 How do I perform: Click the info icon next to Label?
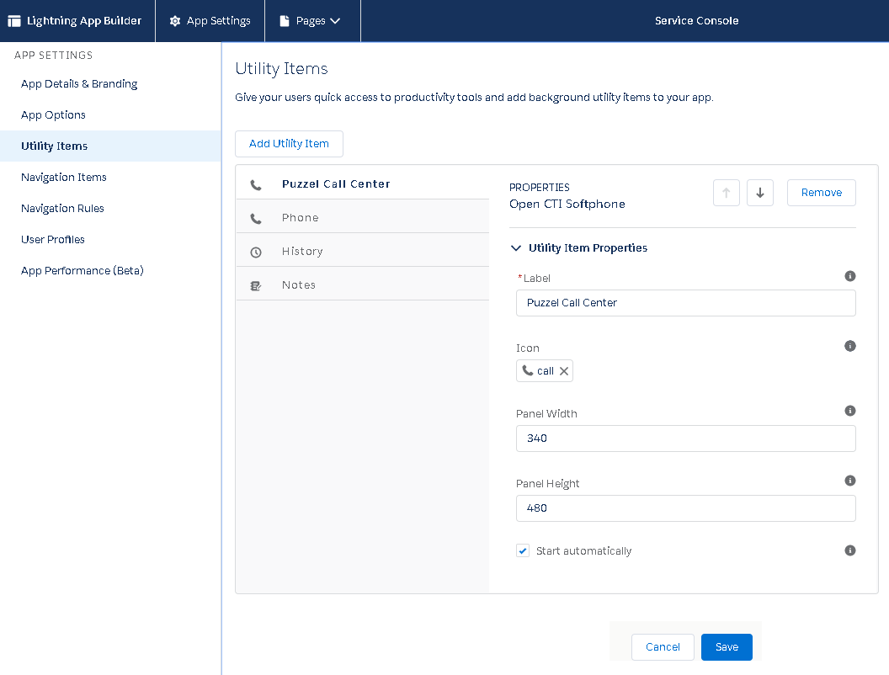click(x=849, y=276)
